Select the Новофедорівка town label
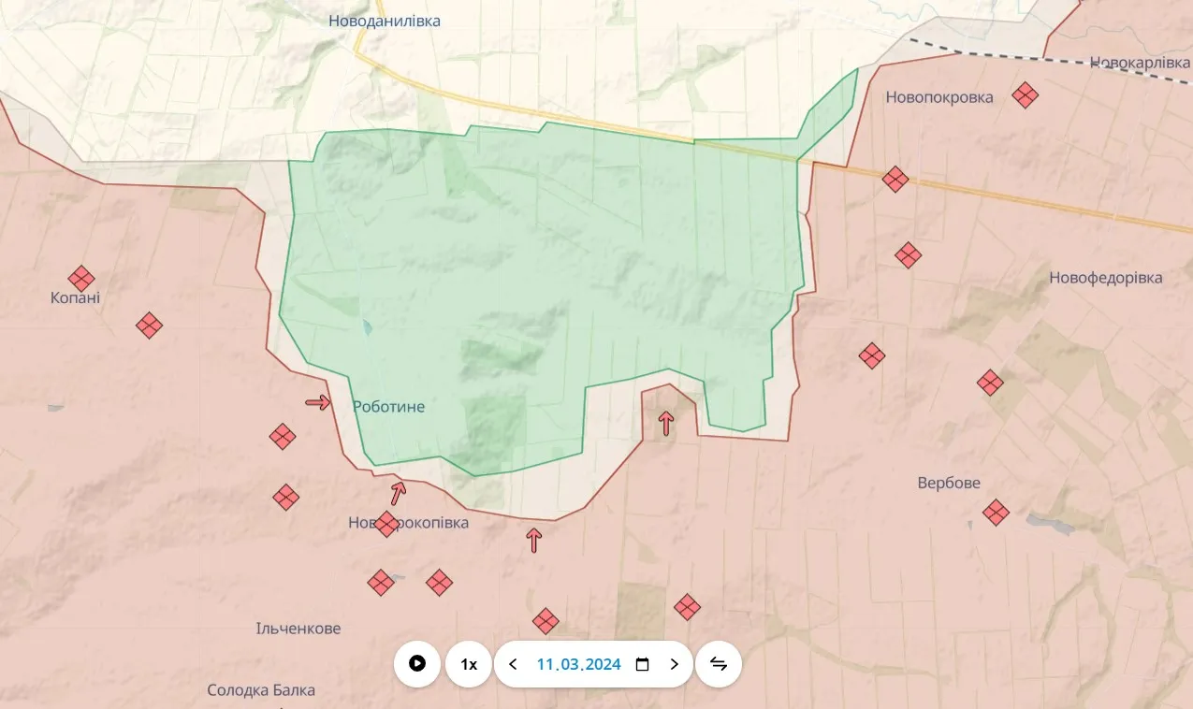The height and width of the screenshot is (709, 1193). (x=1105, y=278)
